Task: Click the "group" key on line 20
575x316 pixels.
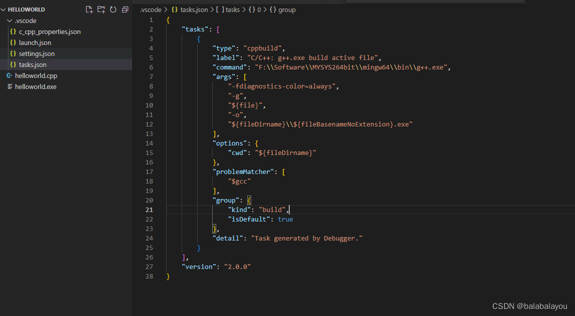Action: point(226,200)
